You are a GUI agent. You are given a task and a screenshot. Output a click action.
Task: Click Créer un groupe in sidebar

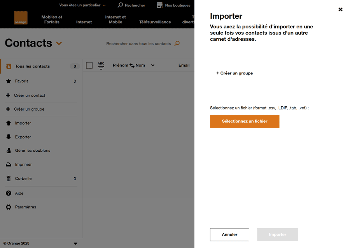(x=29, y=109)
